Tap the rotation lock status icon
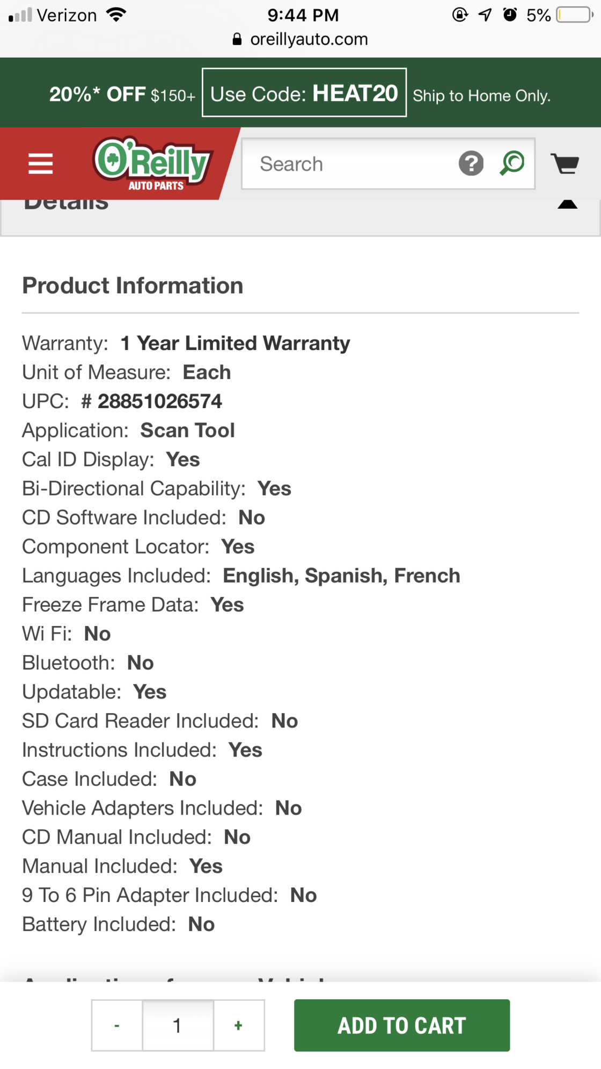The height and width of the screenshot is (1069, 601). click(x=460, y=14)
